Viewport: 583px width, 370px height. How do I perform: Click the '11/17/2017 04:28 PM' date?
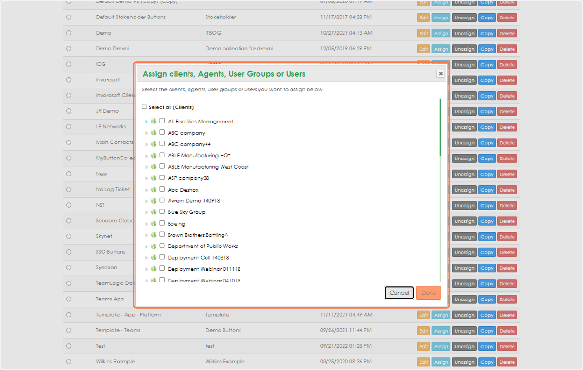(x=346, y=17)
